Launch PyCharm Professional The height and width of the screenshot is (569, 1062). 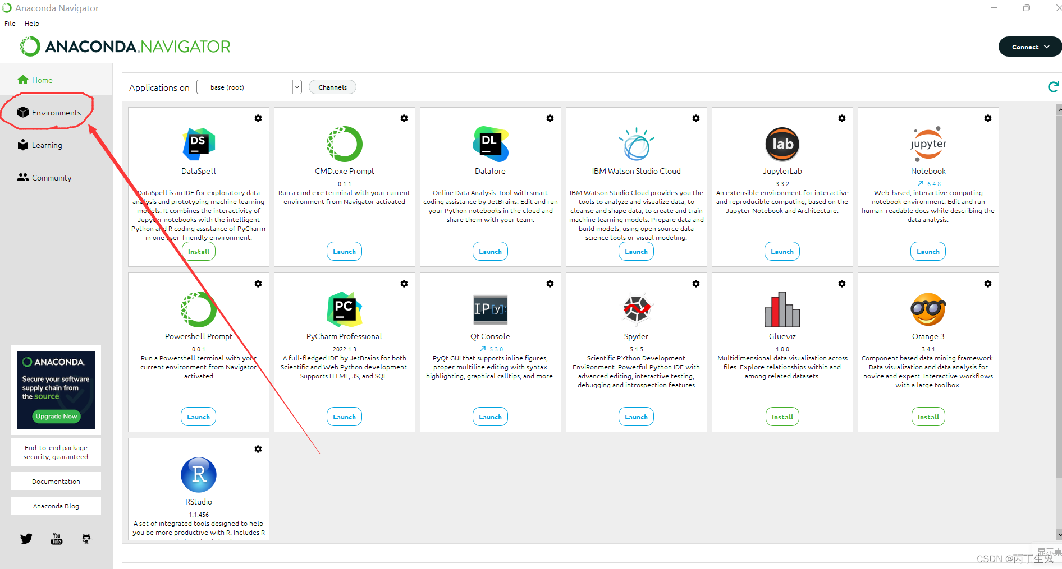point(345,417)
